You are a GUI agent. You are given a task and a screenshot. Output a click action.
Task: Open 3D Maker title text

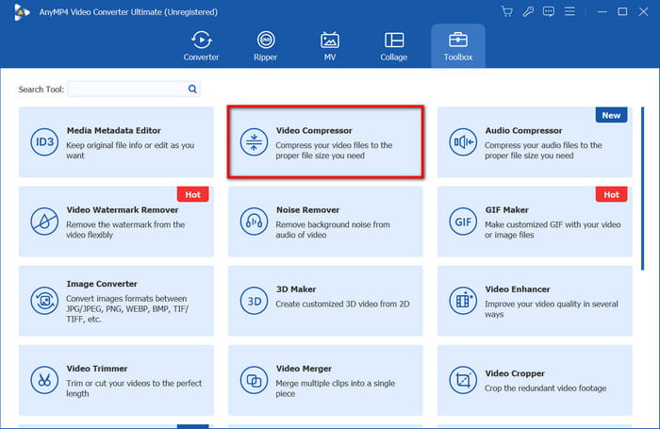point(296,289)
